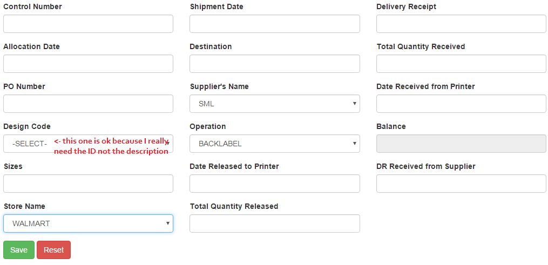The width and height of the screenshot is (548, 265).
Task: Click the Total Quantity Released input
Action: click(274, 223)
